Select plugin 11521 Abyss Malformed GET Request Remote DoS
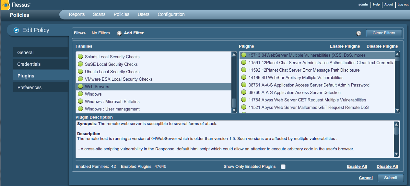 tap(317, 107)
